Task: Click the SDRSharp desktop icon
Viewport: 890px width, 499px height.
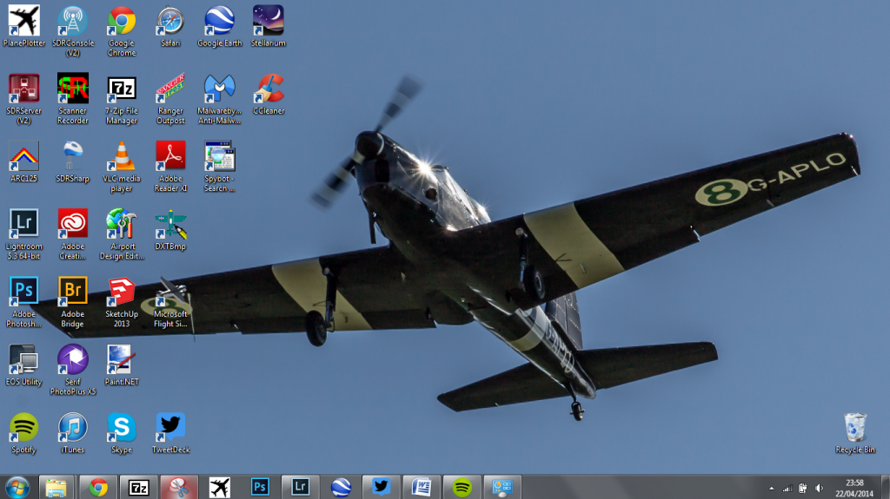Action: coord(73,161)
